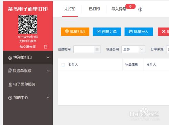This screenshot has height=125, width=169.
Task: Click the logout icon beside 航空港帐篷
Action: click(x=46, y=47)
